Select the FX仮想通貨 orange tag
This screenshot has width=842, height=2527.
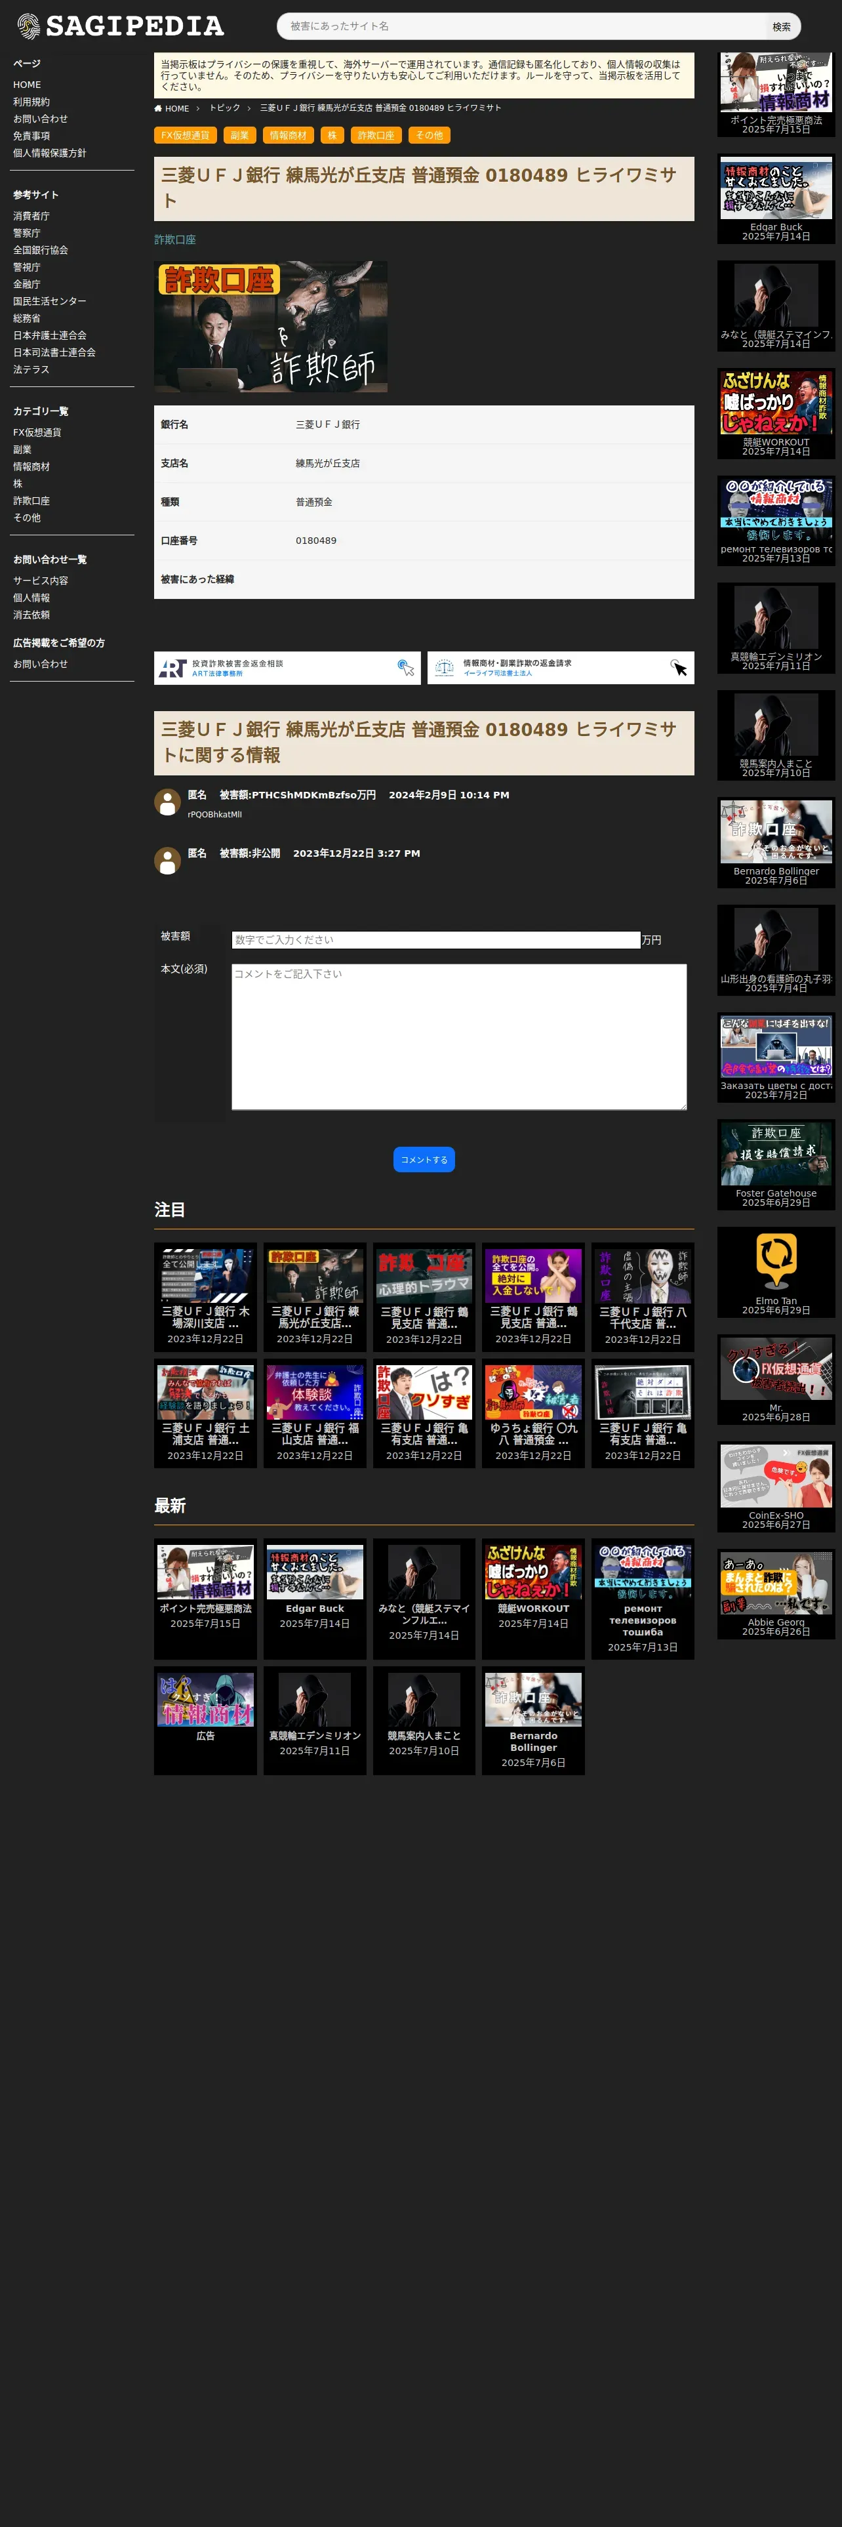186,135
